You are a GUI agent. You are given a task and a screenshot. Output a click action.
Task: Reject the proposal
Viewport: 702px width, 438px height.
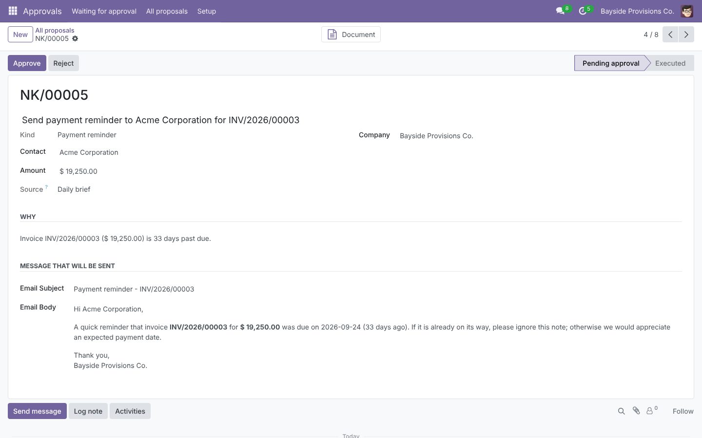[x=63, y=63]
